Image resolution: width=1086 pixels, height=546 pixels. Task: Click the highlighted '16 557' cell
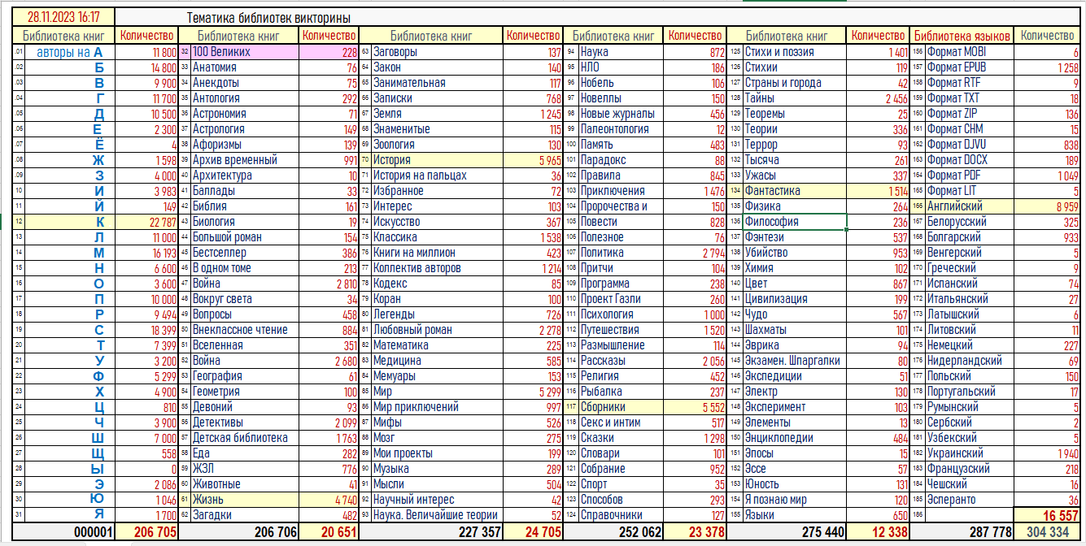point(1048,515)
